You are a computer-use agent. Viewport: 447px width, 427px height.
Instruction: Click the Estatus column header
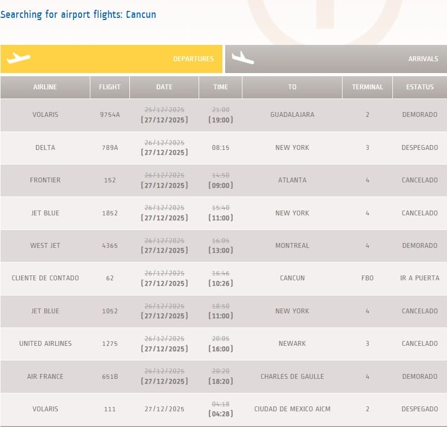[420, 87]
